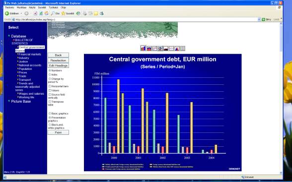Open Wages and salaries link
292x182 pixels.
point(31,94)
